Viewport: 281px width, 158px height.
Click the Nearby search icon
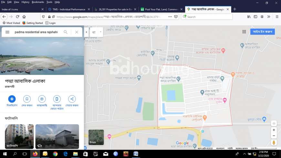(42, 99)
